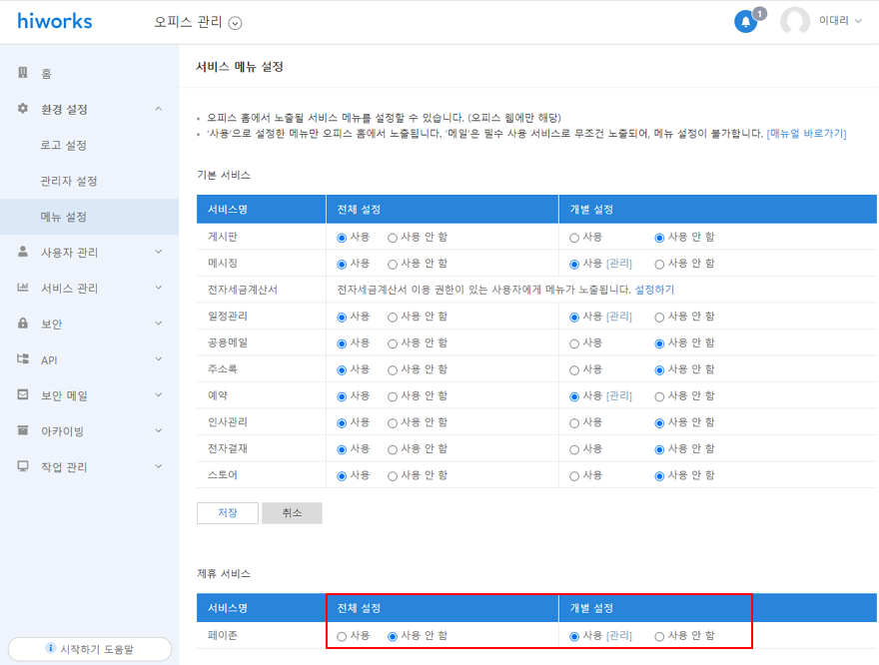
Task: Expand the 보안 메일 chevron
Action: point(159,395)
